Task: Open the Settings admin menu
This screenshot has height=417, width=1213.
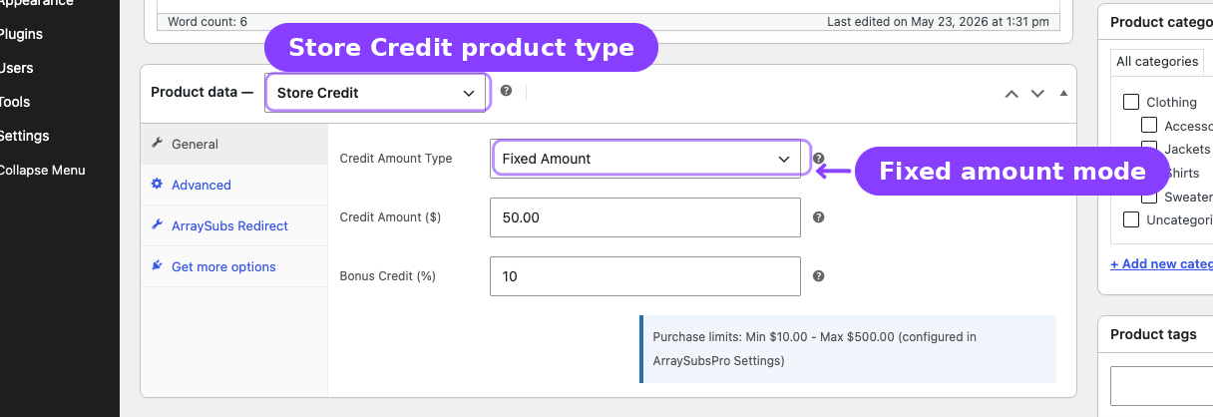Action: point(24,136)
